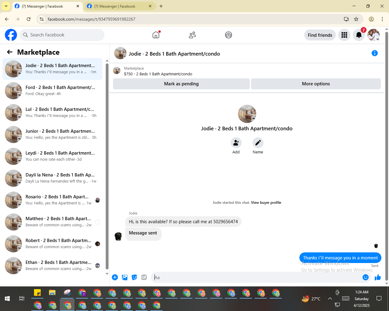The height and width of the screenshot is (311, 389).
Task: Open Chrome's three-dot menu
Action: (382, 19)
